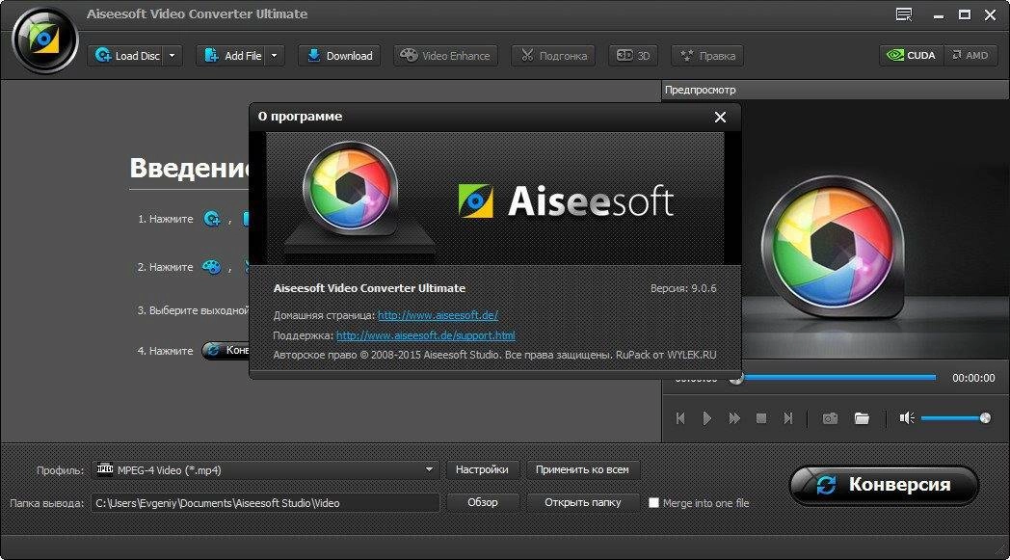Open the aiseesoft.de support link

[426, 335]
